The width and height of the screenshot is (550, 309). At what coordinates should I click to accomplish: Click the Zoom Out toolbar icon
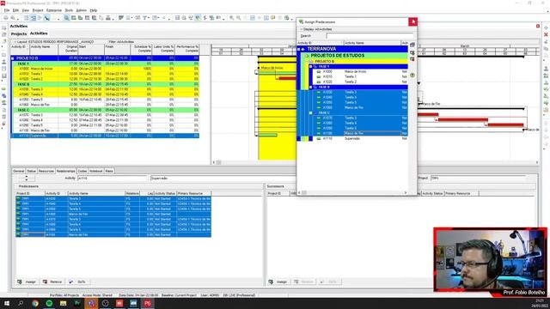point(239,18)
